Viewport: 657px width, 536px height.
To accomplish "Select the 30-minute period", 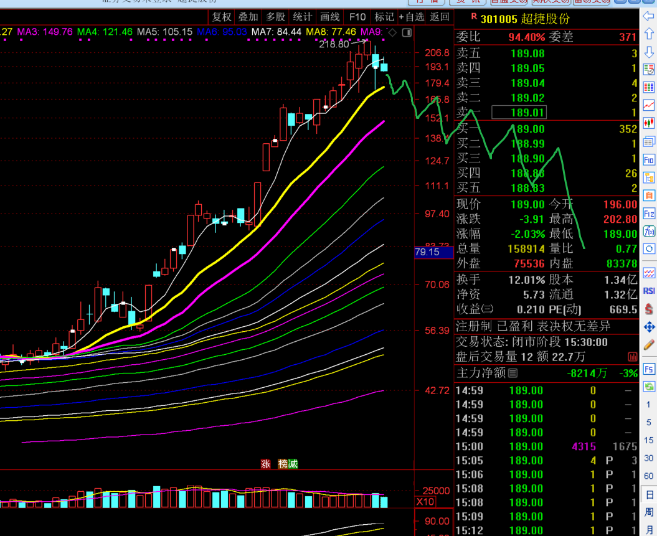I will 648,458.
